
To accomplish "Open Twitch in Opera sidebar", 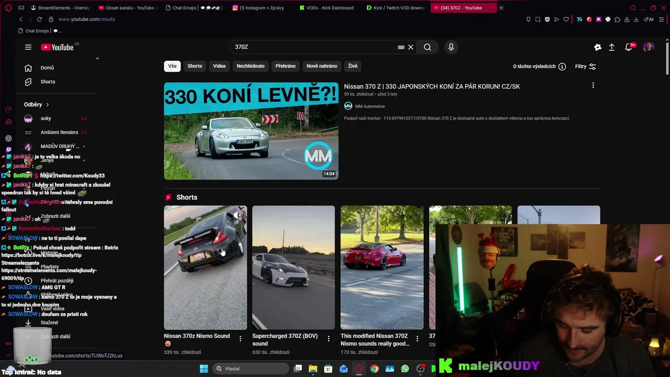I will click(x=8, y=149).
